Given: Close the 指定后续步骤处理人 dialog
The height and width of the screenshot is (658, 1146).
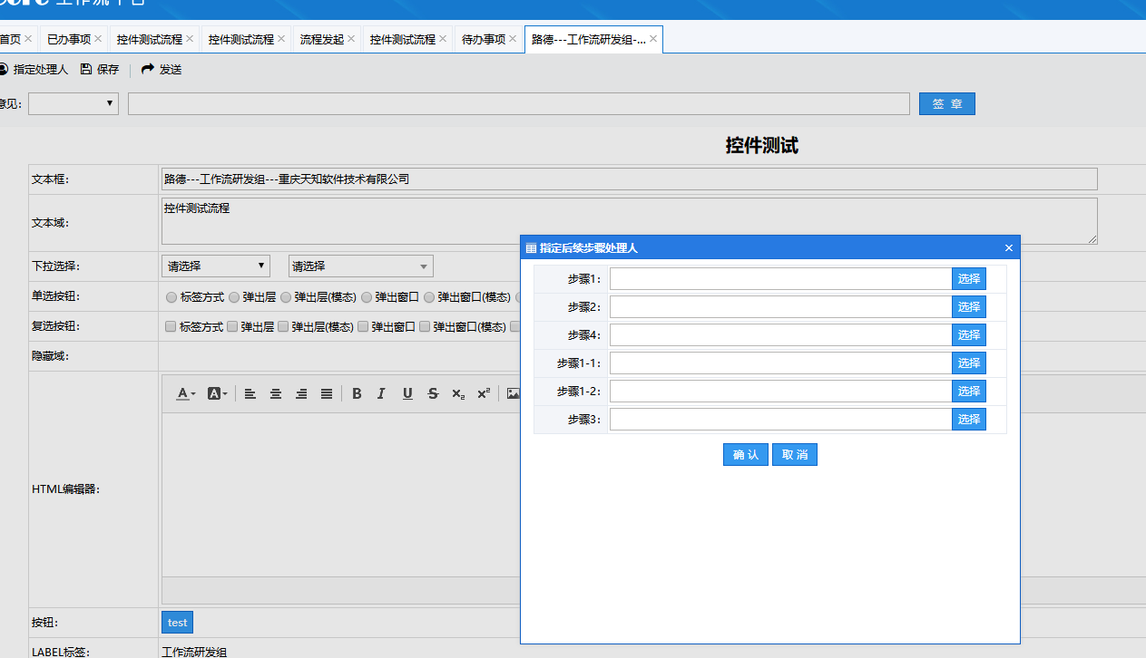Looking at the screenshot, I should [1009, 248].
